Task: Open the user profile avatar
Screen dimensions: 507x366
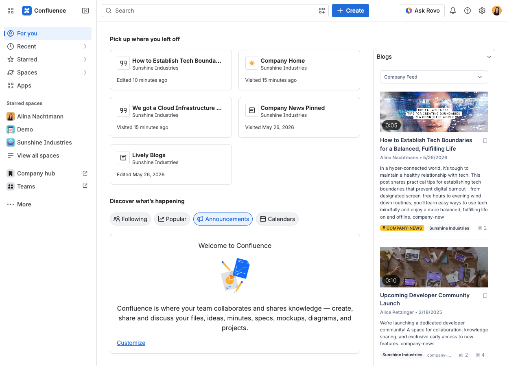Action: pos(497,11)
